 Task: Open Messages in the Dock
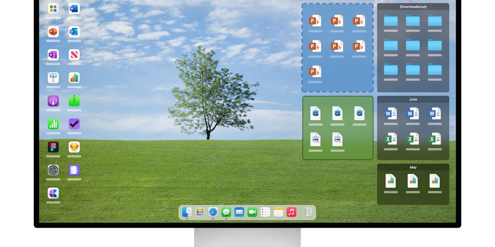(226, 212)
